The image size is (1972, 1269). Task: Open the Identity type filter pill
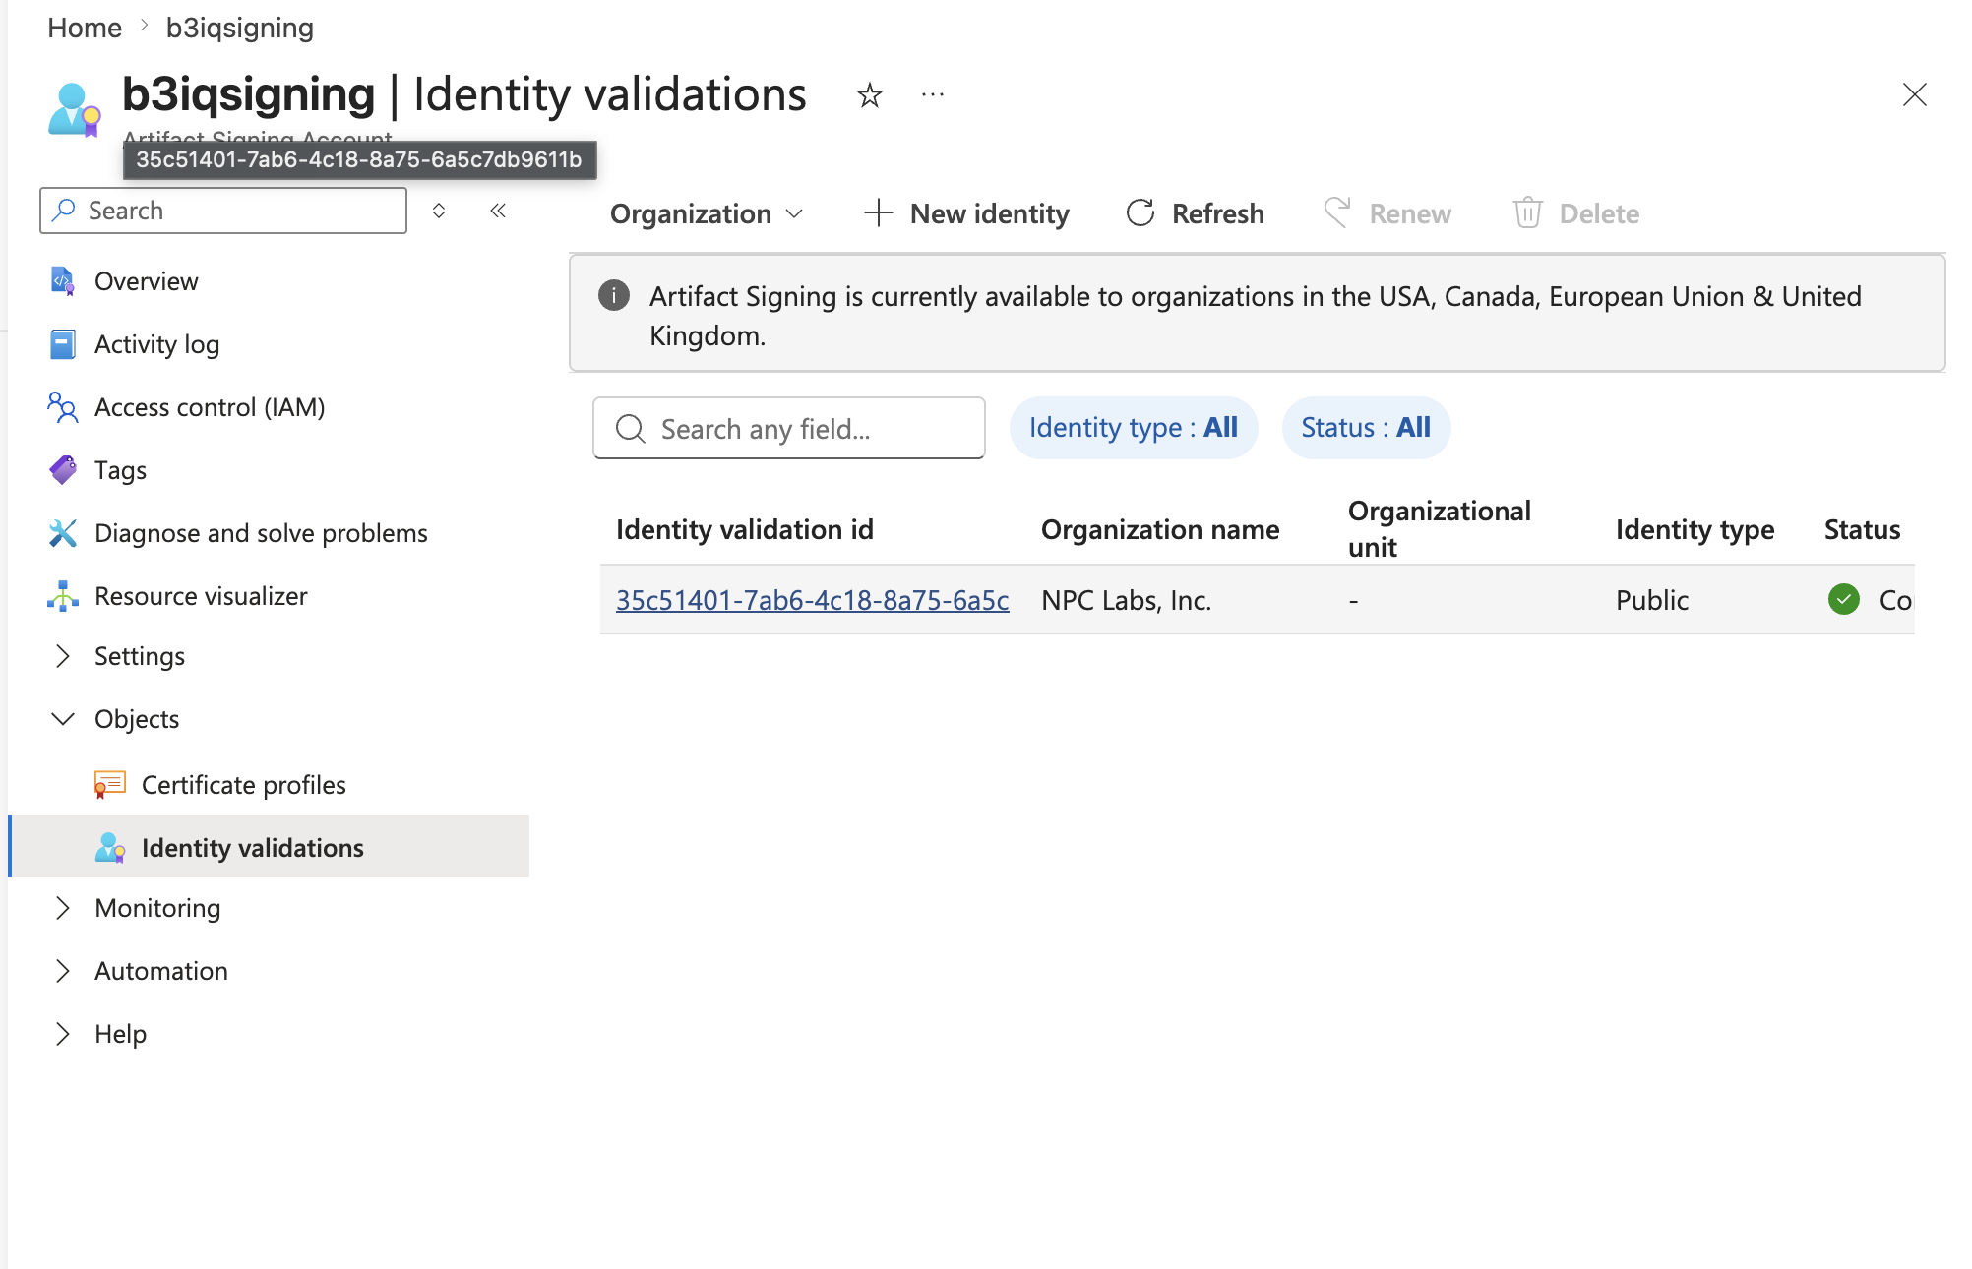point(1134,428)
